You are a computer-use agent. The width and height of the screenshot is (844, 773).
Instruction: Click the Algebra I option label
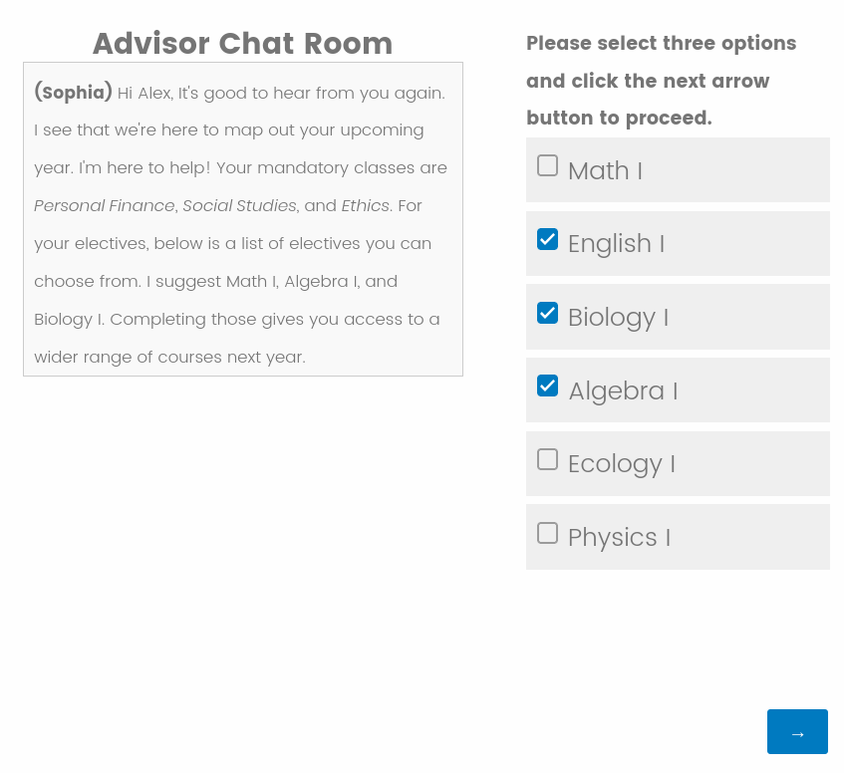point(623,391)
